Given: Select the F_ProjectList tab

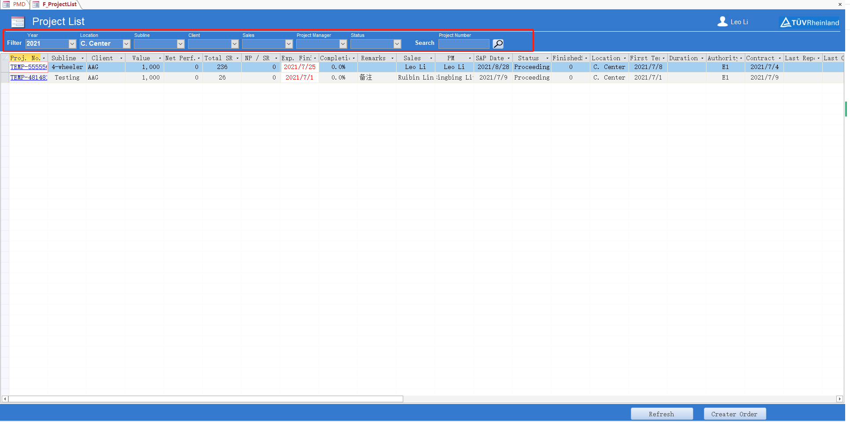Looking at the screenshot, I should click(x=59, y=4).
